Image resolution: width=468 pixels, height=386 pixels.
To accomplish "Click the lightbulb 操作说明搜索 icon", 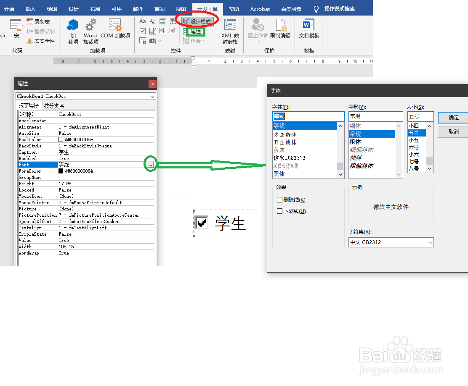I will click(x=316, y=9).
